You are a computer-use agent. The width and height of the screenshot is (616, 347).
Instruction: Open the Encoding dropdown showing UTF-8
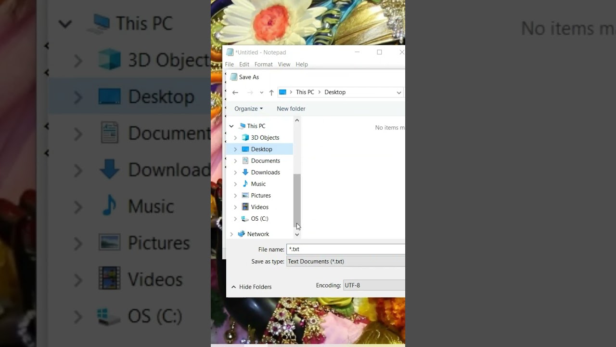tap(373, 285)
